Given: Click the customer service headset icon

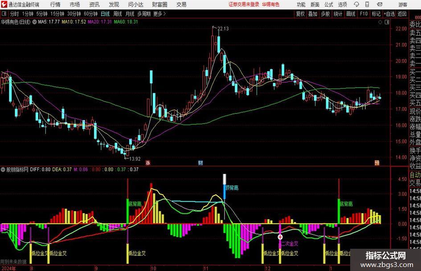Looking at the screenshot, I should click(x=356, y=4).
